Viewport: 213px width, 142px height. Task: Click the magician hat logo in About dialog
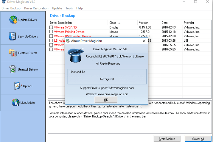(76, 56)
